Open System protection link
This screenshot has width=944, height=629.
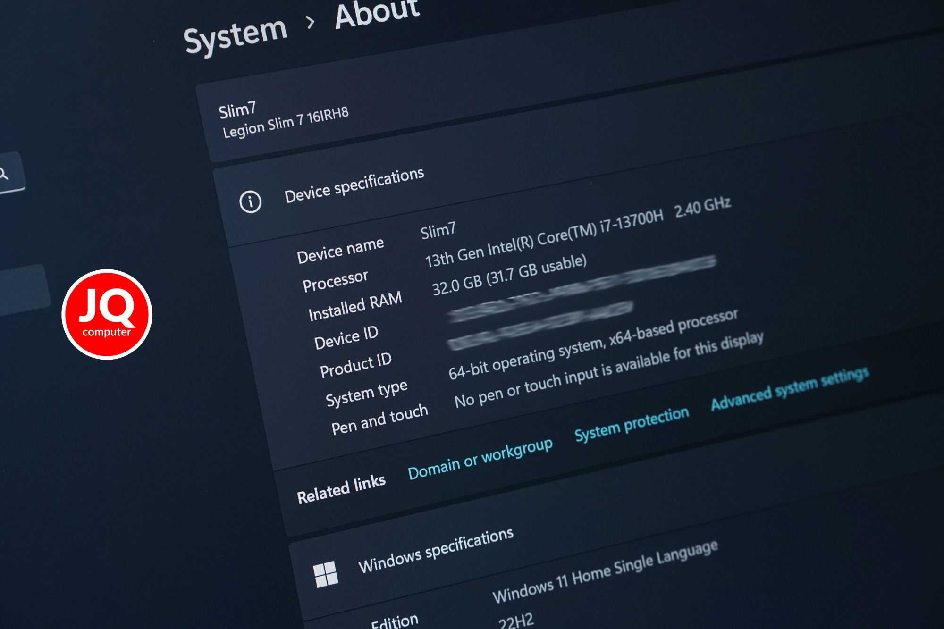point(632,423)
